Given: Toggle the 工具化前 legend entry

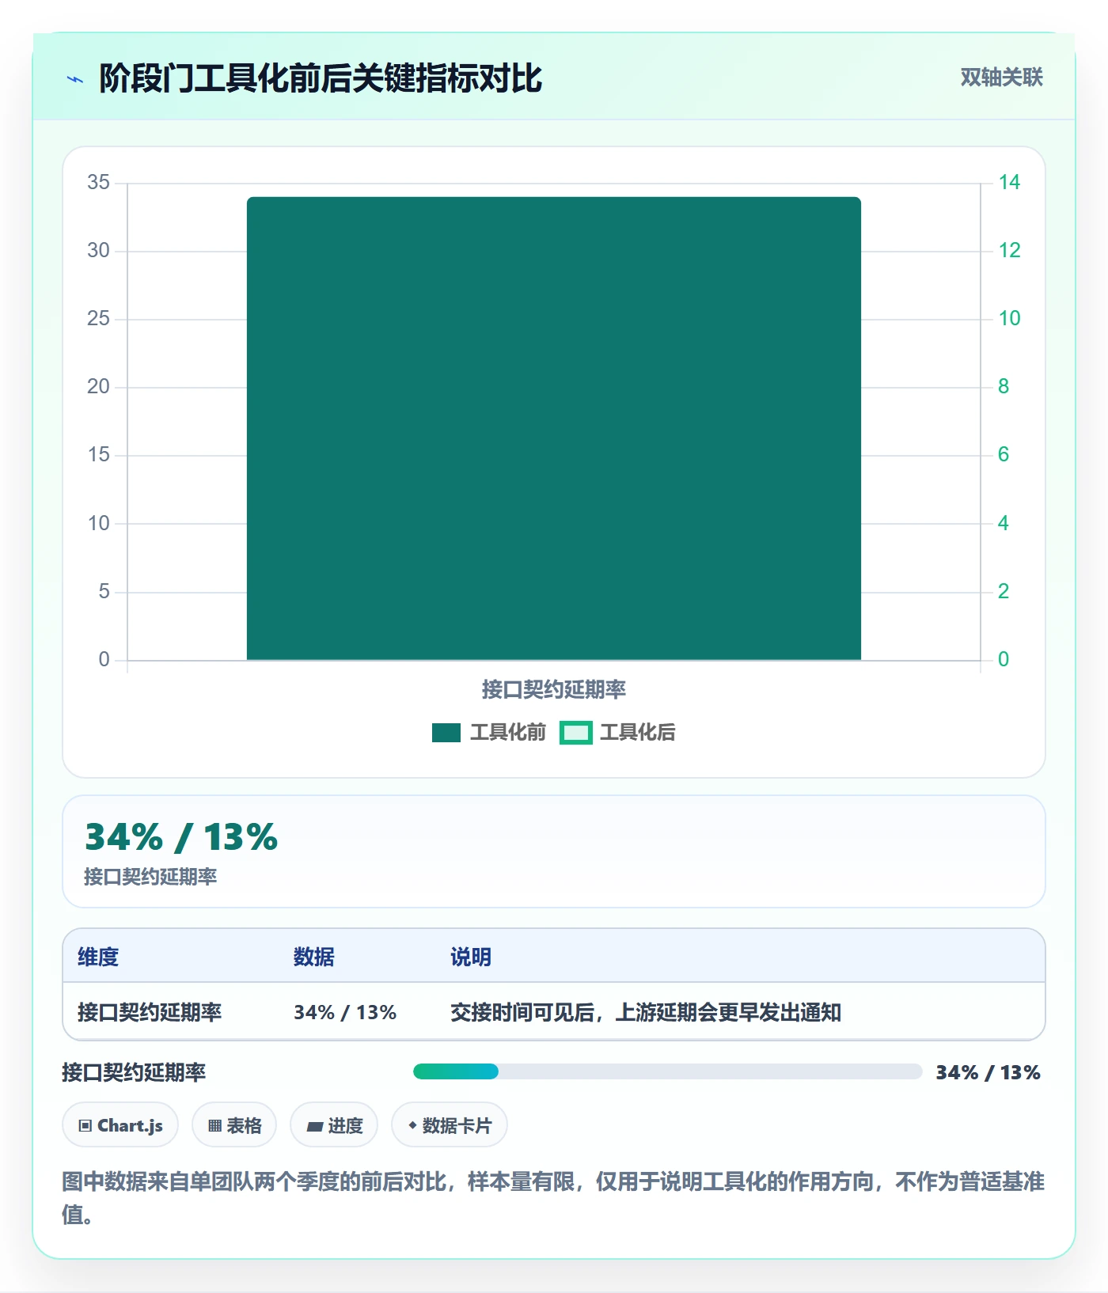Looking at the screenshot, I should [489, 733].
